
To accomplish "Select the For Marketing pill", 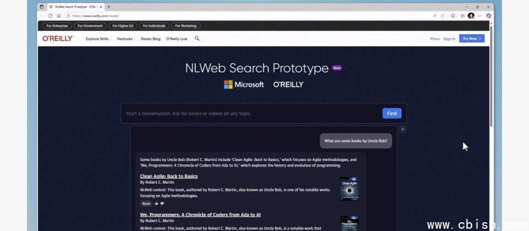I will 186,26.
